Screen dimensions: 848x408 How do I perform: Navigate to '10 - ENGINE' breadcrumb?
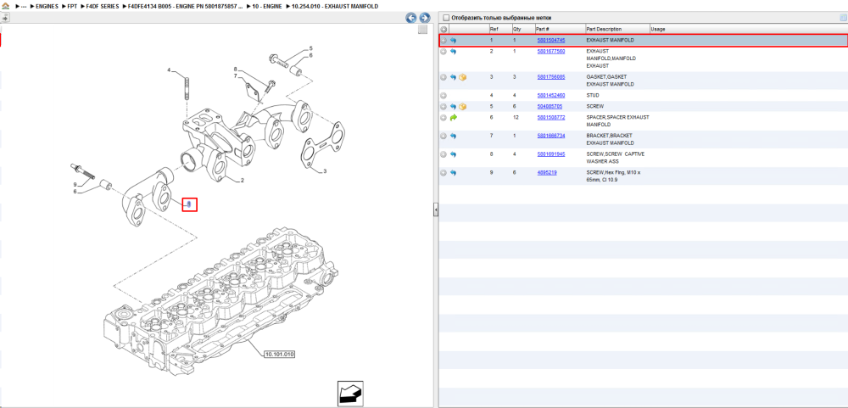point(266,7)
